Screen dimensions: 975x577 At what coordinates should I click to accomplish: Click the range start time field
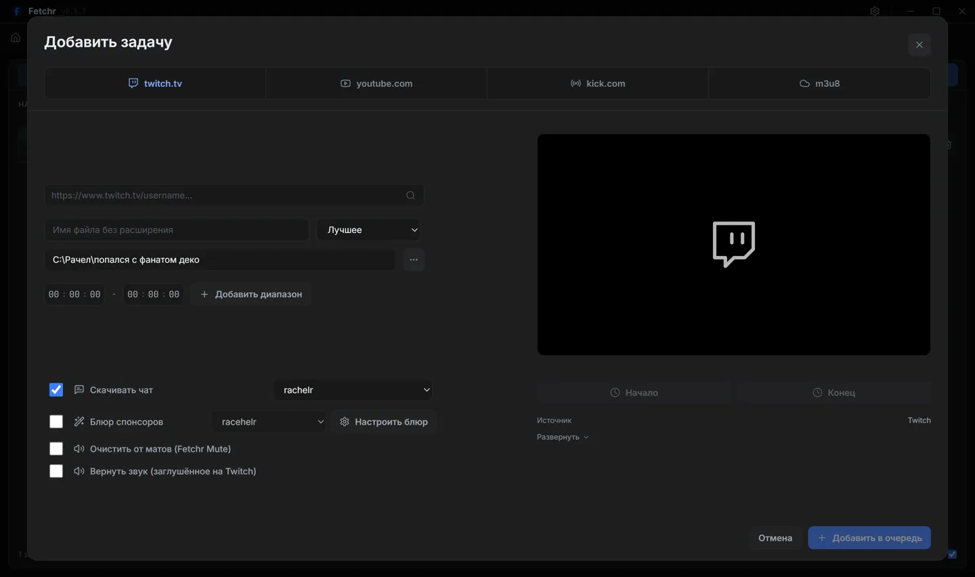[x=74, y=294]
